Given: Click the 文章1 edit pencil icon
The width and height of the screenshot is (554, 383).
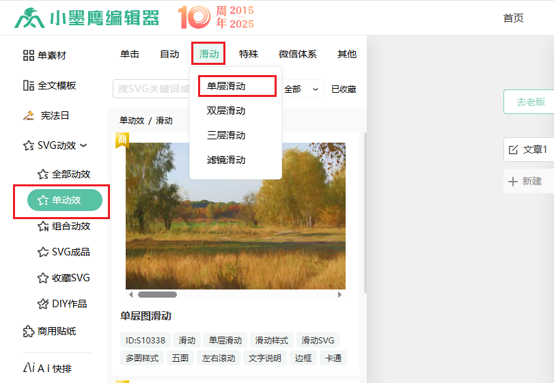Looking at the screenshot, I should click(x=514, y=150).
